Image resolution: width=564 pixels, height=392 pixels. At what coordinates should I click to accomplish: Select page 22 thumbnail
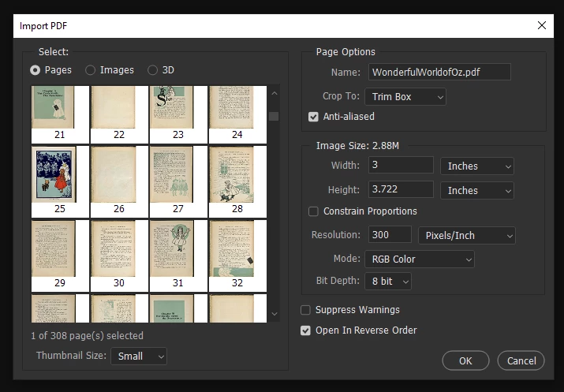[x=119, y=114]
